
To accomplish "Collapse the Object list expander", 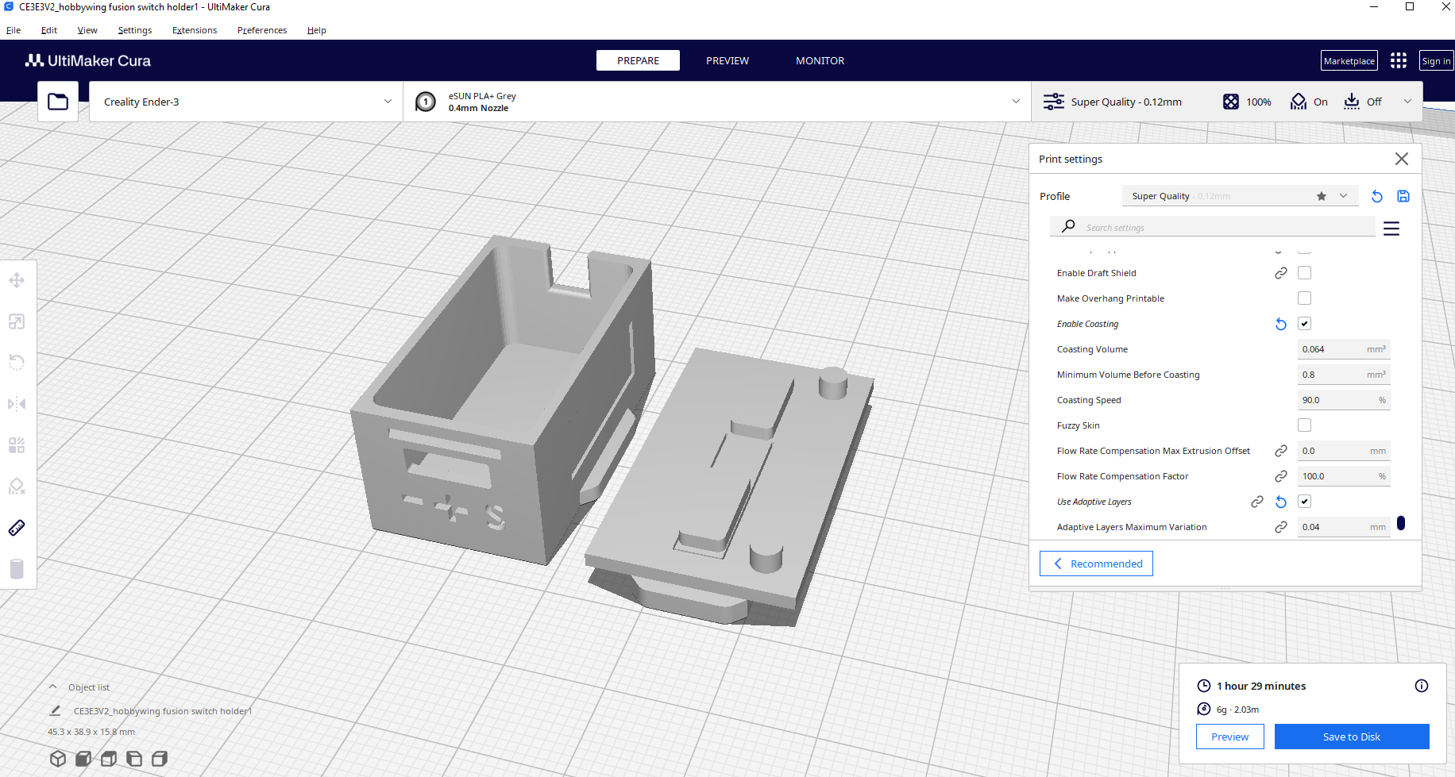I will 53,687.
